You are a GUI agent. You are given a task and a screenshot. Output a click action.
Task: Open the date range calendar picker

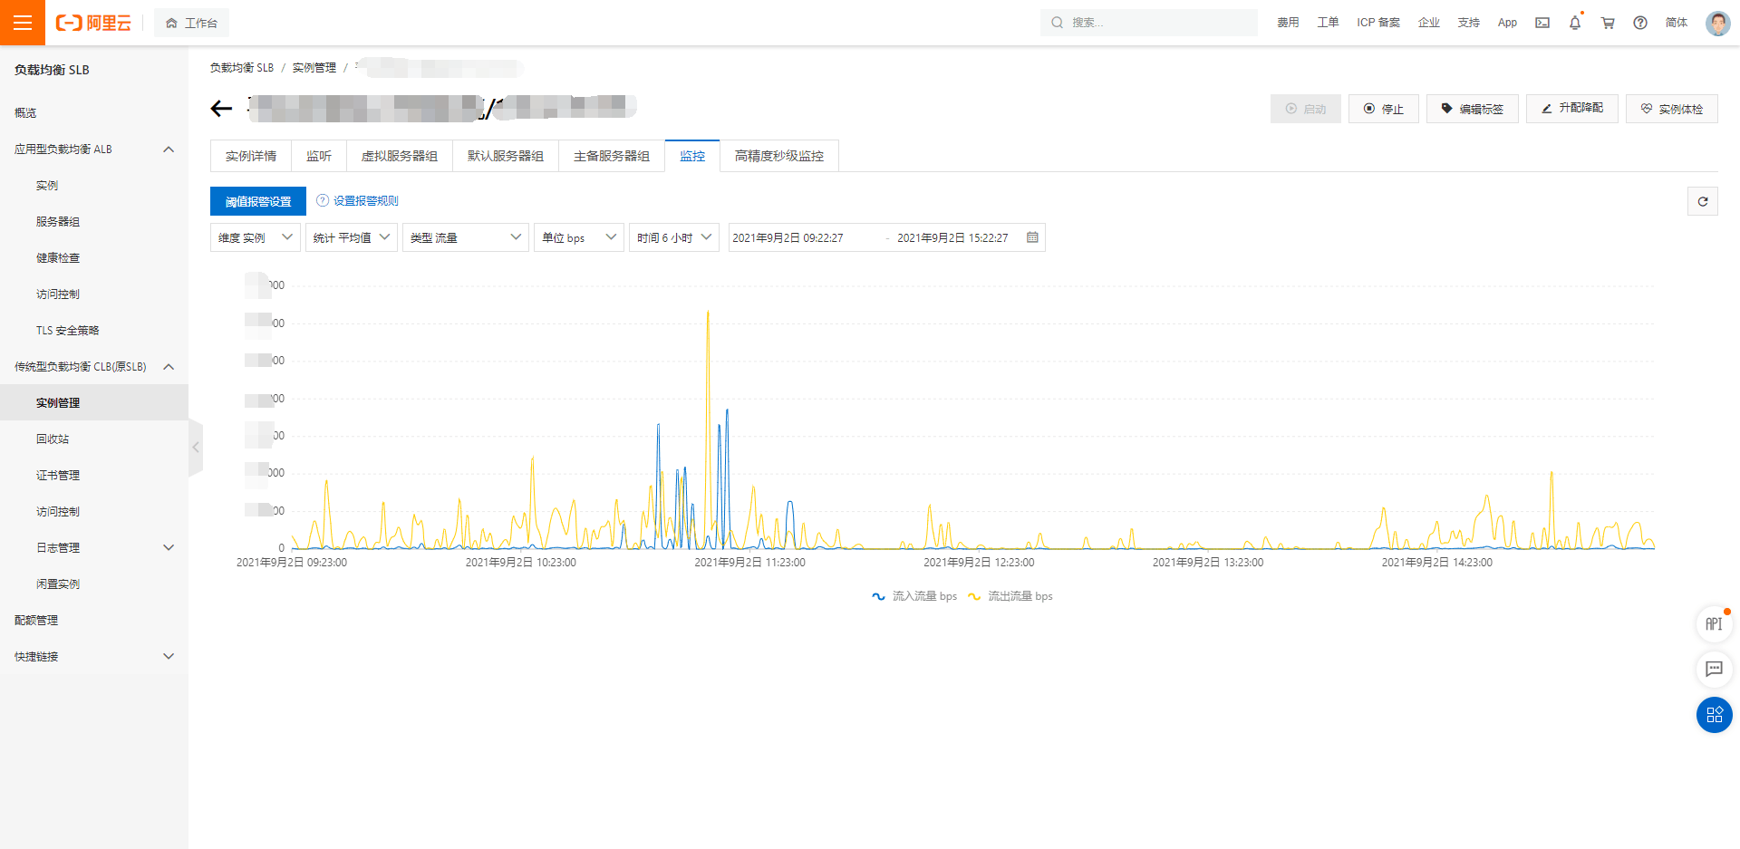click(1032, 237)
